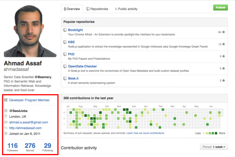Image resolution: width=235 pixels, height=157 pixels.
Task: Click the repo icon beside OpenData-Checker
Action: 65,66
